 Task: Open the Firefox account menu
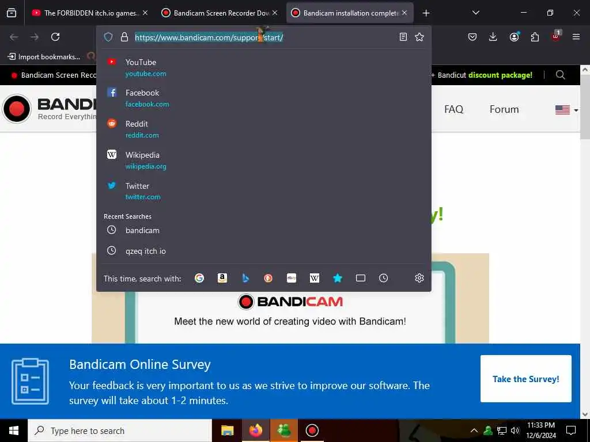click(514, 37)
